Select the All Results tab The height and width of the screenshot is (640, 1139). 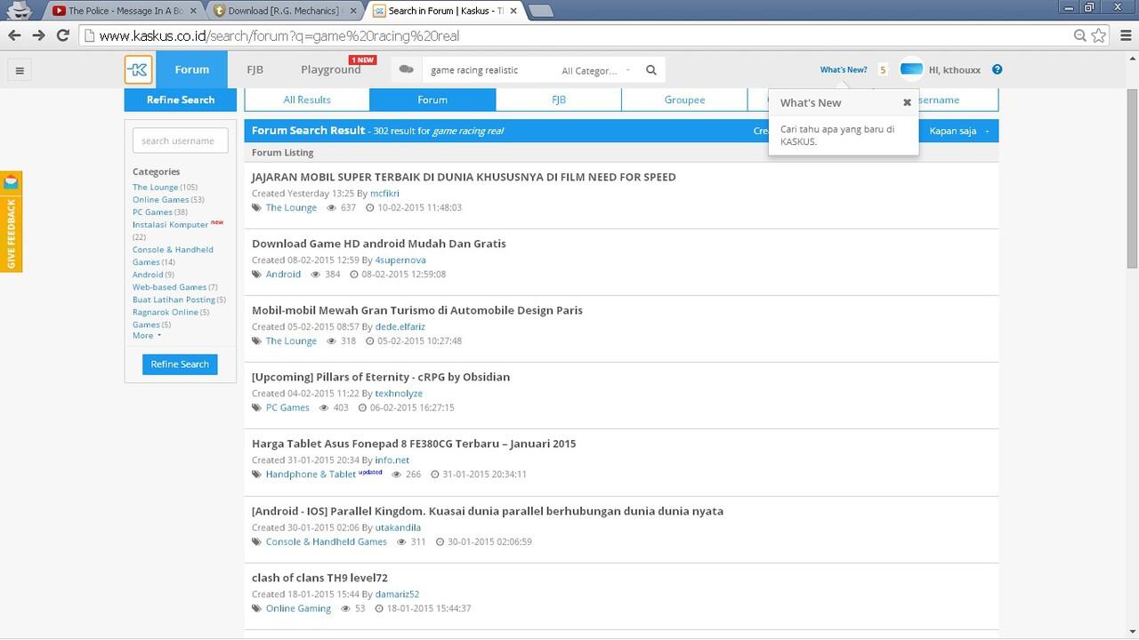pos(307,100)
